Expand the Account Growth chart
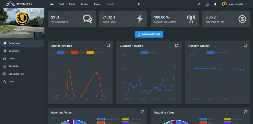This screenshot has width=253, height=124. pos(245,45)
